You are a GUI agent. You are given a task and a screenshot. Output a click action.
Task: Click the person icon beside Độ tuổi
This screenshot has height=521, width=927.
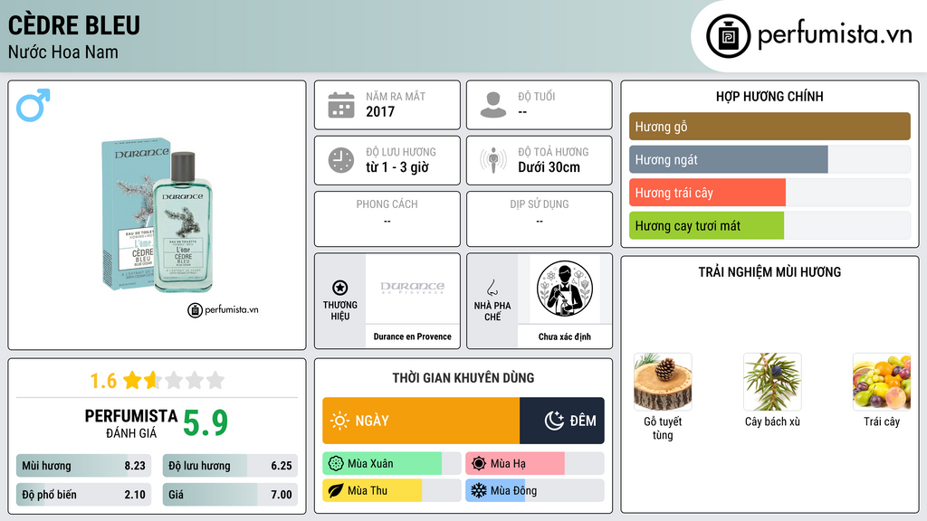tap(493, 105)
